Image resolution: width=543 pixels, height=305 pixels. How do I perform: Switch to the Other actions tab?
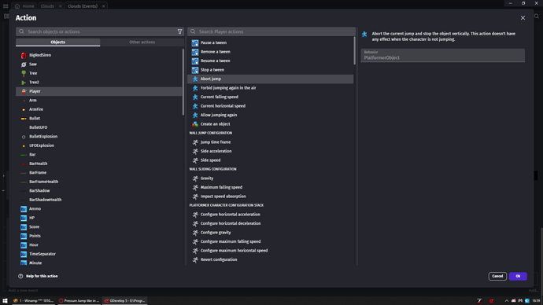142,42
